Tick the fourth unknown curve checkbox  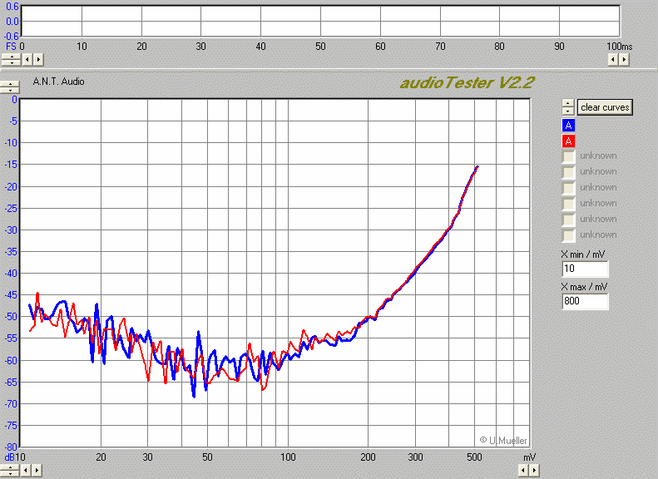click(568, 204)
